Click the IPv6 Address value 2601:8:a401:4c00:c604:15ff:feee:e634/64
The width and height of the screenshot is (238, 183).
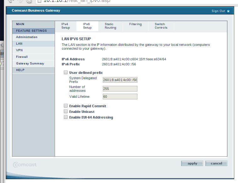134,59
